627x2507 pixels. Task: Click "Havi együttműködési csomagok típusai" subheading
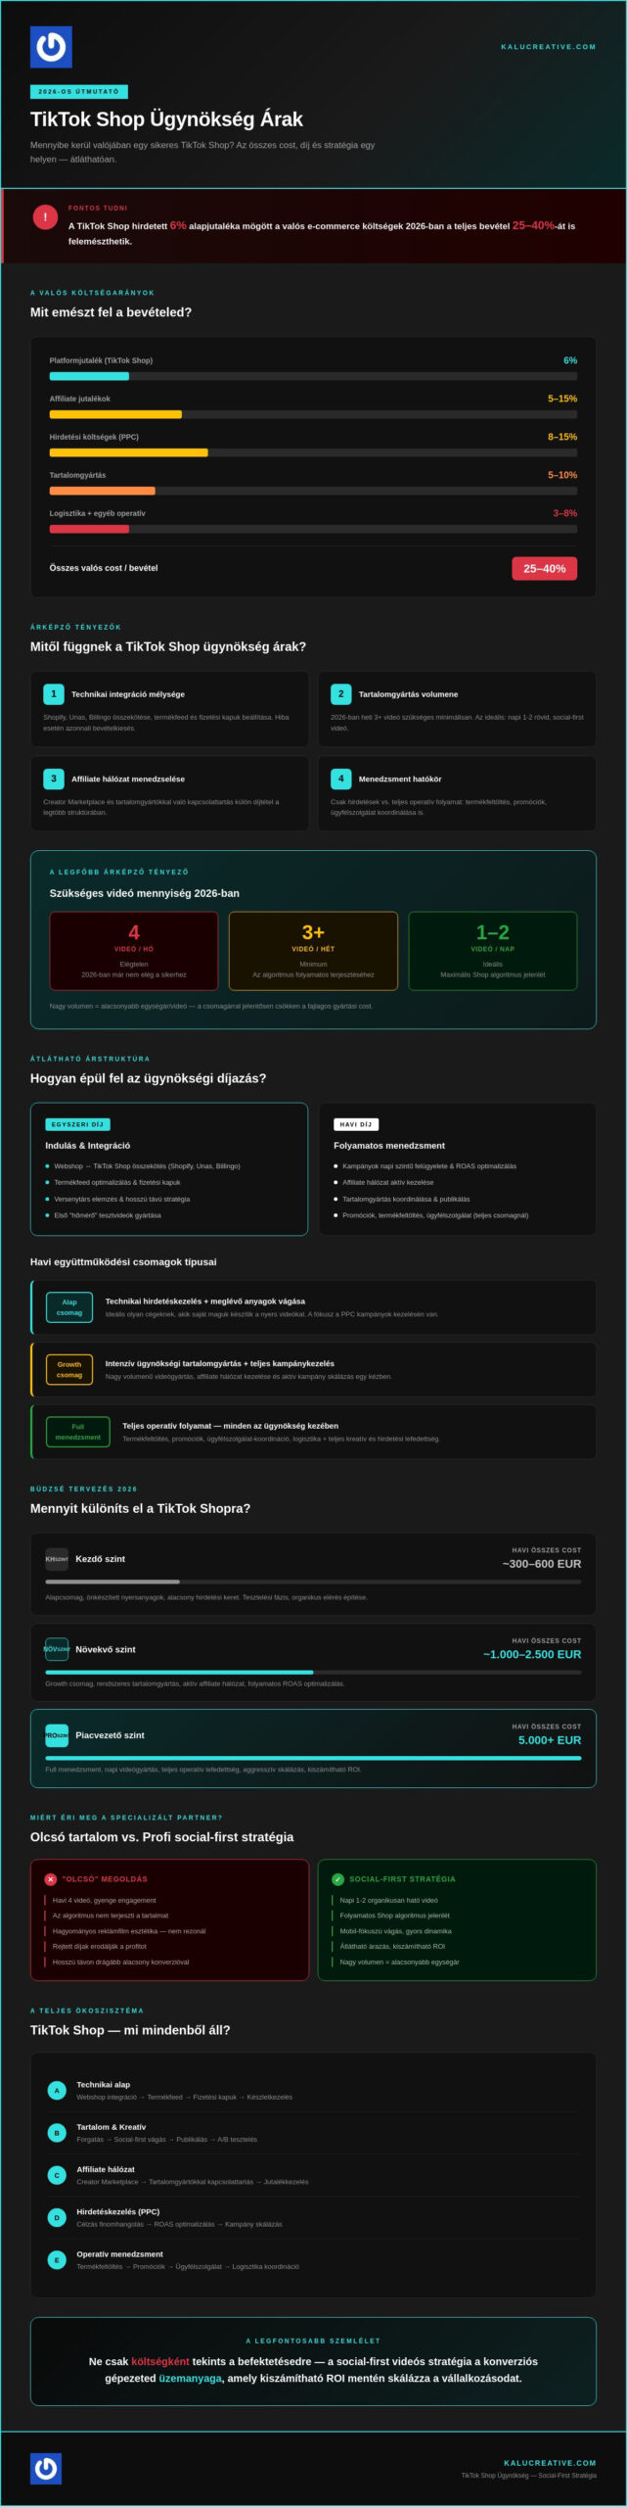pyautogui.click(x=123, y=1261)
